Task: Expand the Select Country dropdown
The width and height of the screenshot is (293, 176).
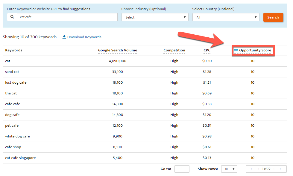Action: (x=226, y=17)
